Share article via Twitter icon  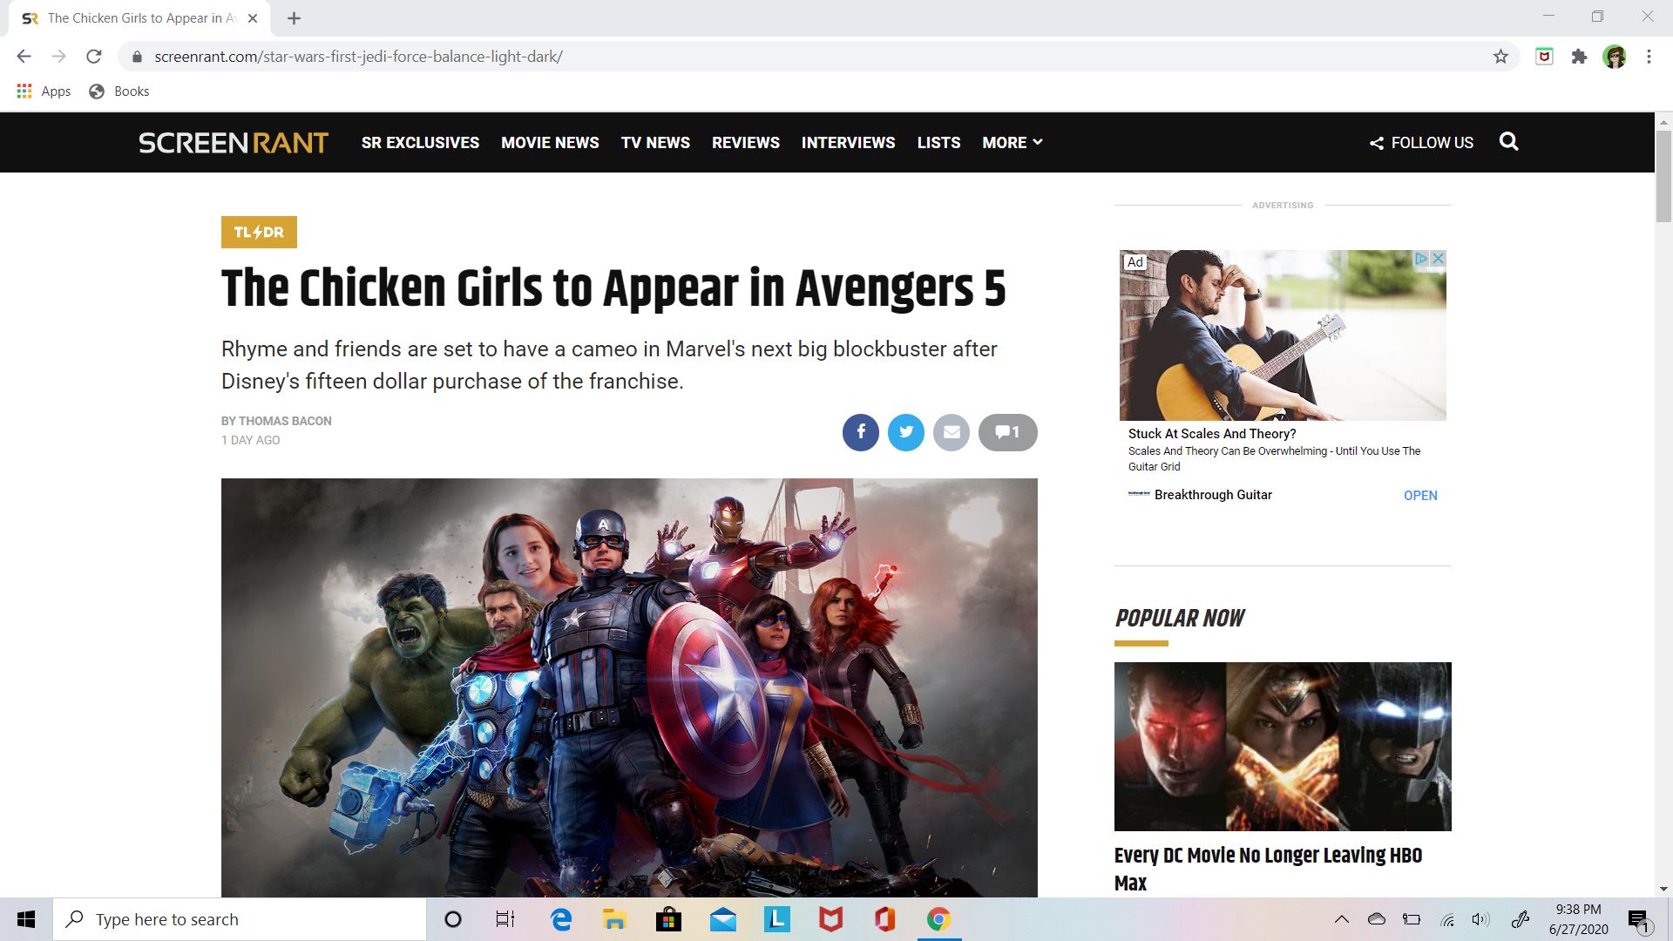click(x=905, y=432)
